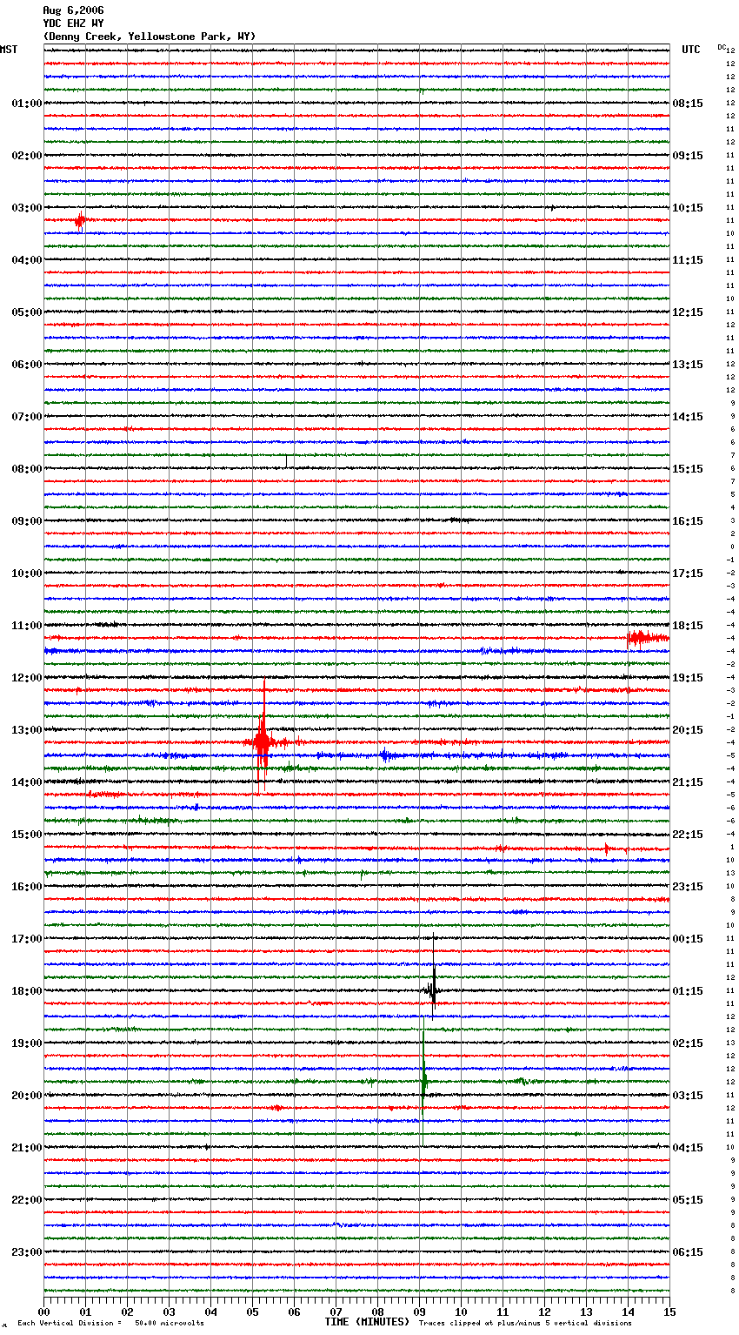Click the "Each Vertical Division = 50.00 microvolts" note

(110, 1324)
